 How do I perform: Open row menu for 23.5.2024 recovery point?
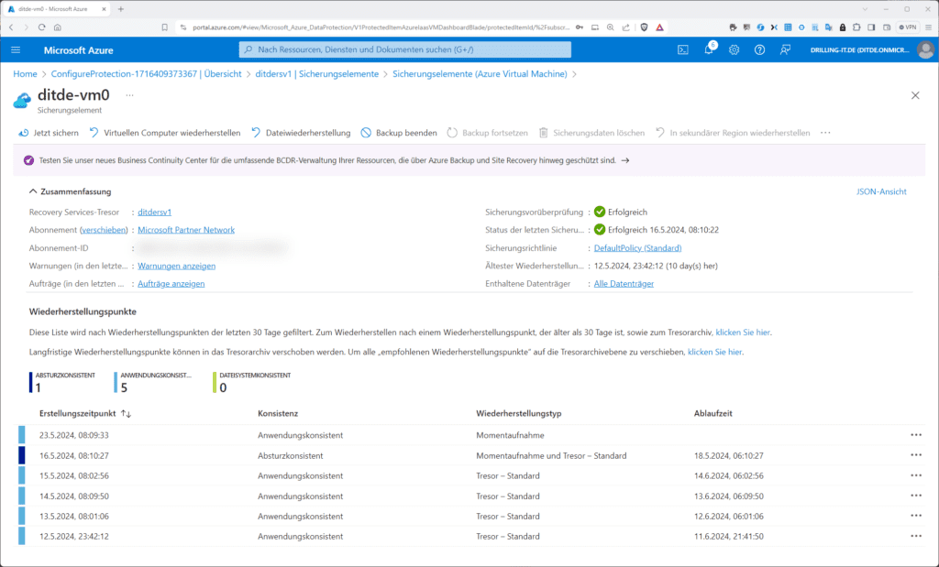point(916,435)
